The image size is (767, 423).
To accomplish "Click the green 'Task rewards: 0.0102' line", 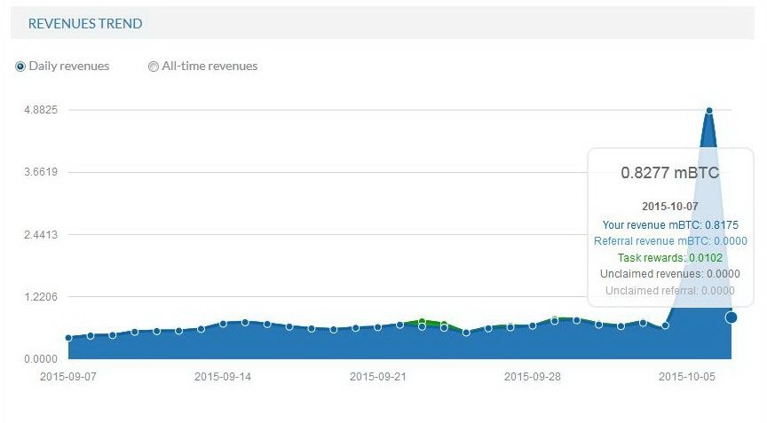I will tap(669, 258).
